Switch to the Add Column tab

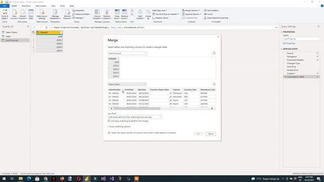[40, 6]
